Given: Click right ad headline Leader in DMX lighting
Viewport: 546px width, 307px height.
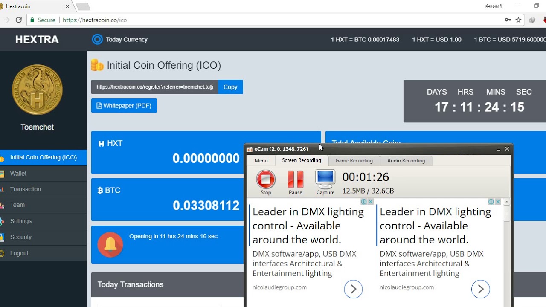Looking at the screenshot, I should (435, 226).
